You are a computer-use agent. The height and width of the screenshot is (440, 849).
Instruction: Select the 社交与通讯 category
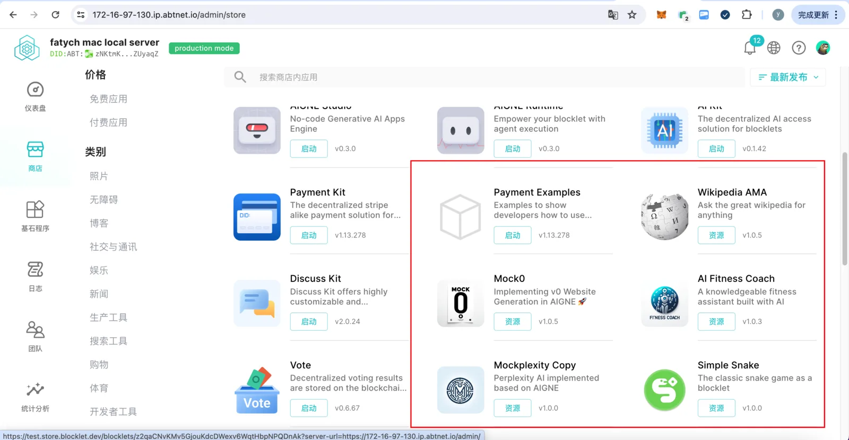tap(113, 247)
